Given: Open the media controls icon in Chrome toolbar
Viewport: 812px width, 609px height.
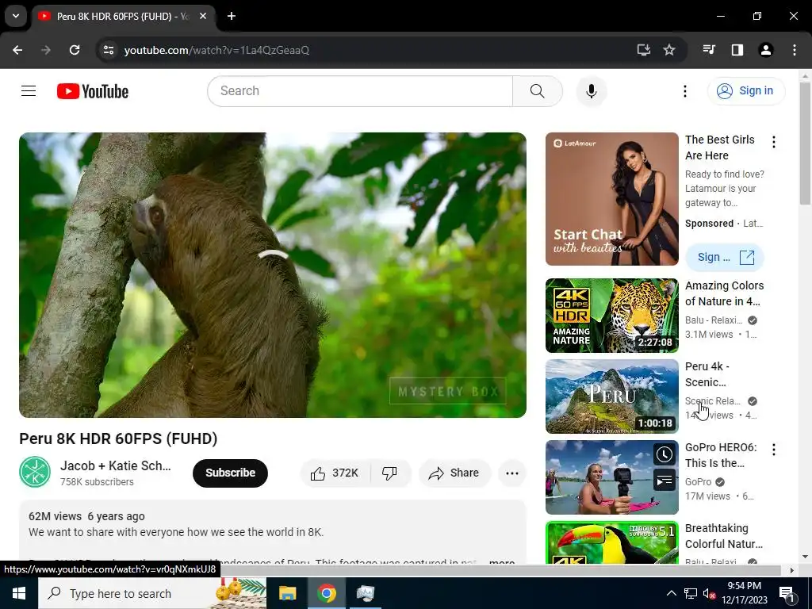Looking at the screenshot, I should [x=709, y=50].
